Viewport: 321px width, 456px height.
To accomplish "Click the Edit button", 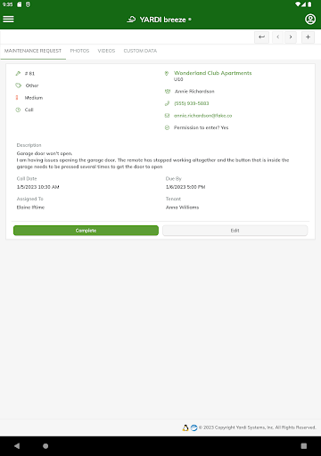I will [235, 231].
